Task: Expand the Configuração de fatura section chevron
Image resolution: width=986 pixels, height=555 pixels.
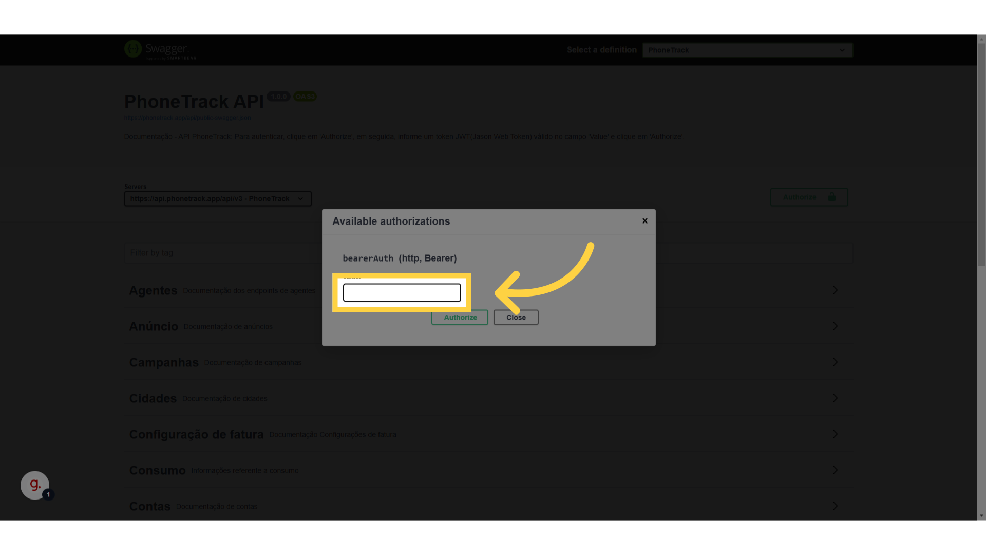Action: [x=835, y=434]
